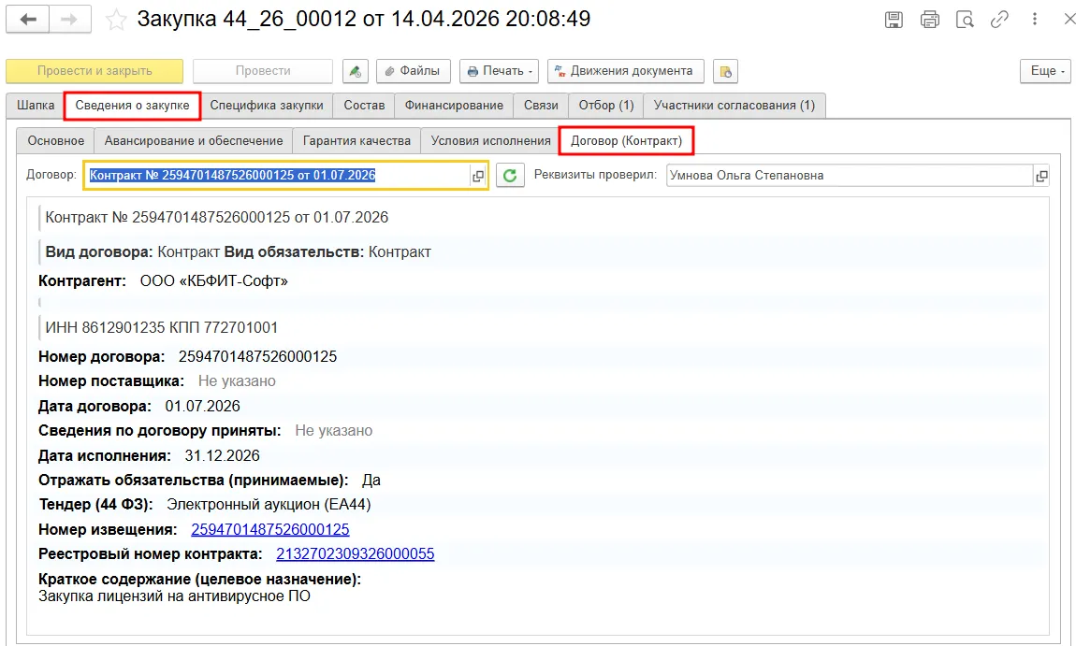Select the Сведения о закупке tab
1076x646 pixels.
133,106
